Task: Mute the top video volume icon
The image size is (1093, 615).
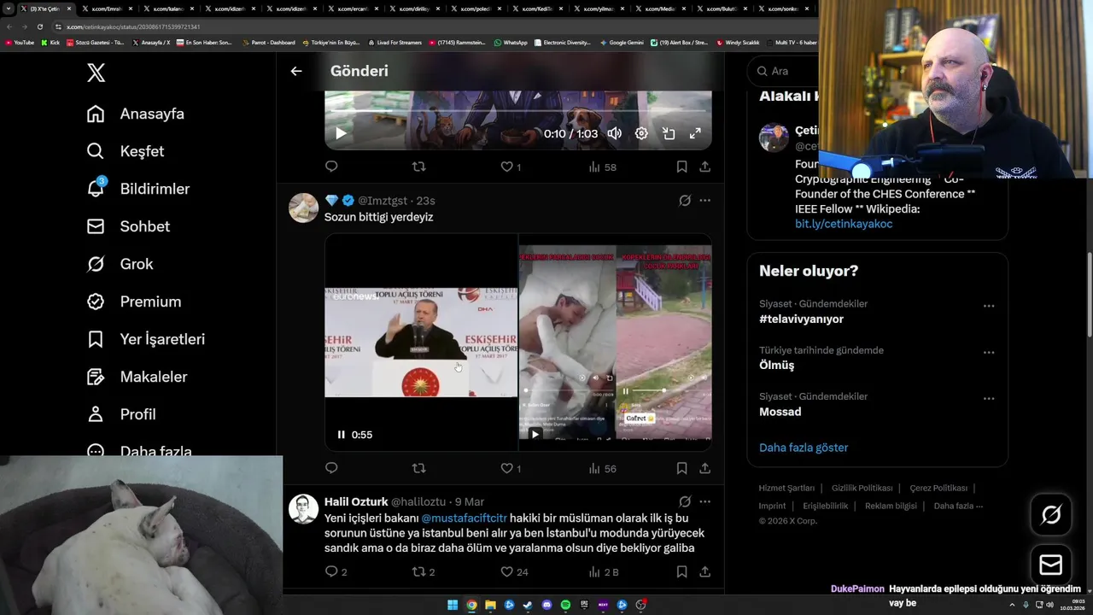Action: click(614, 133)
